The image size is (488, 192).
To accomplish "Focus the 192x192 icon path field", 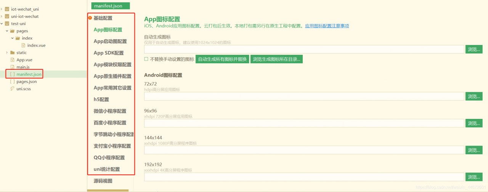I will (x=304, y=177).
